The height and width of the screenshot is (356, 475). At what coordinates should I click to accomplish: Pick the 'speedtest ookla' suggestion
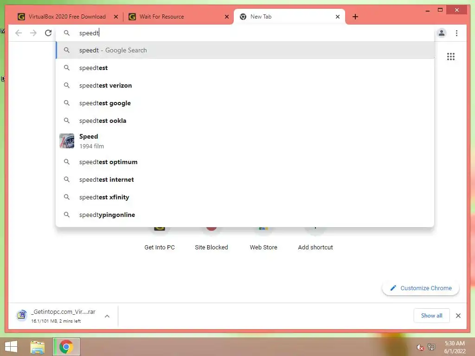coord(245,121)
